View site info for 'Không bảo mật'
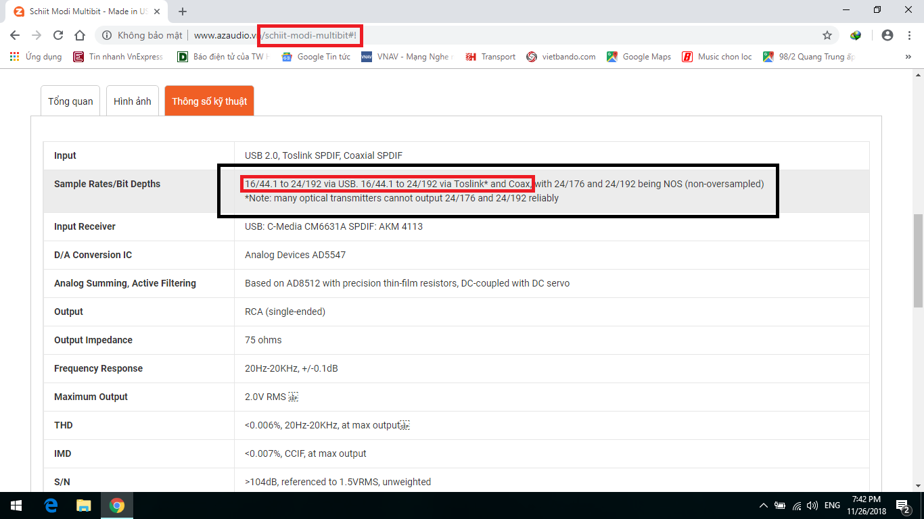Image resolution: width=924 pixels, height=519 pixels. coord(141,35)
